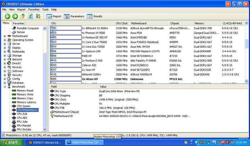Expand the Operating System tree node
Viewport: 250px width, 146px height.
click(x=5, y=40)
